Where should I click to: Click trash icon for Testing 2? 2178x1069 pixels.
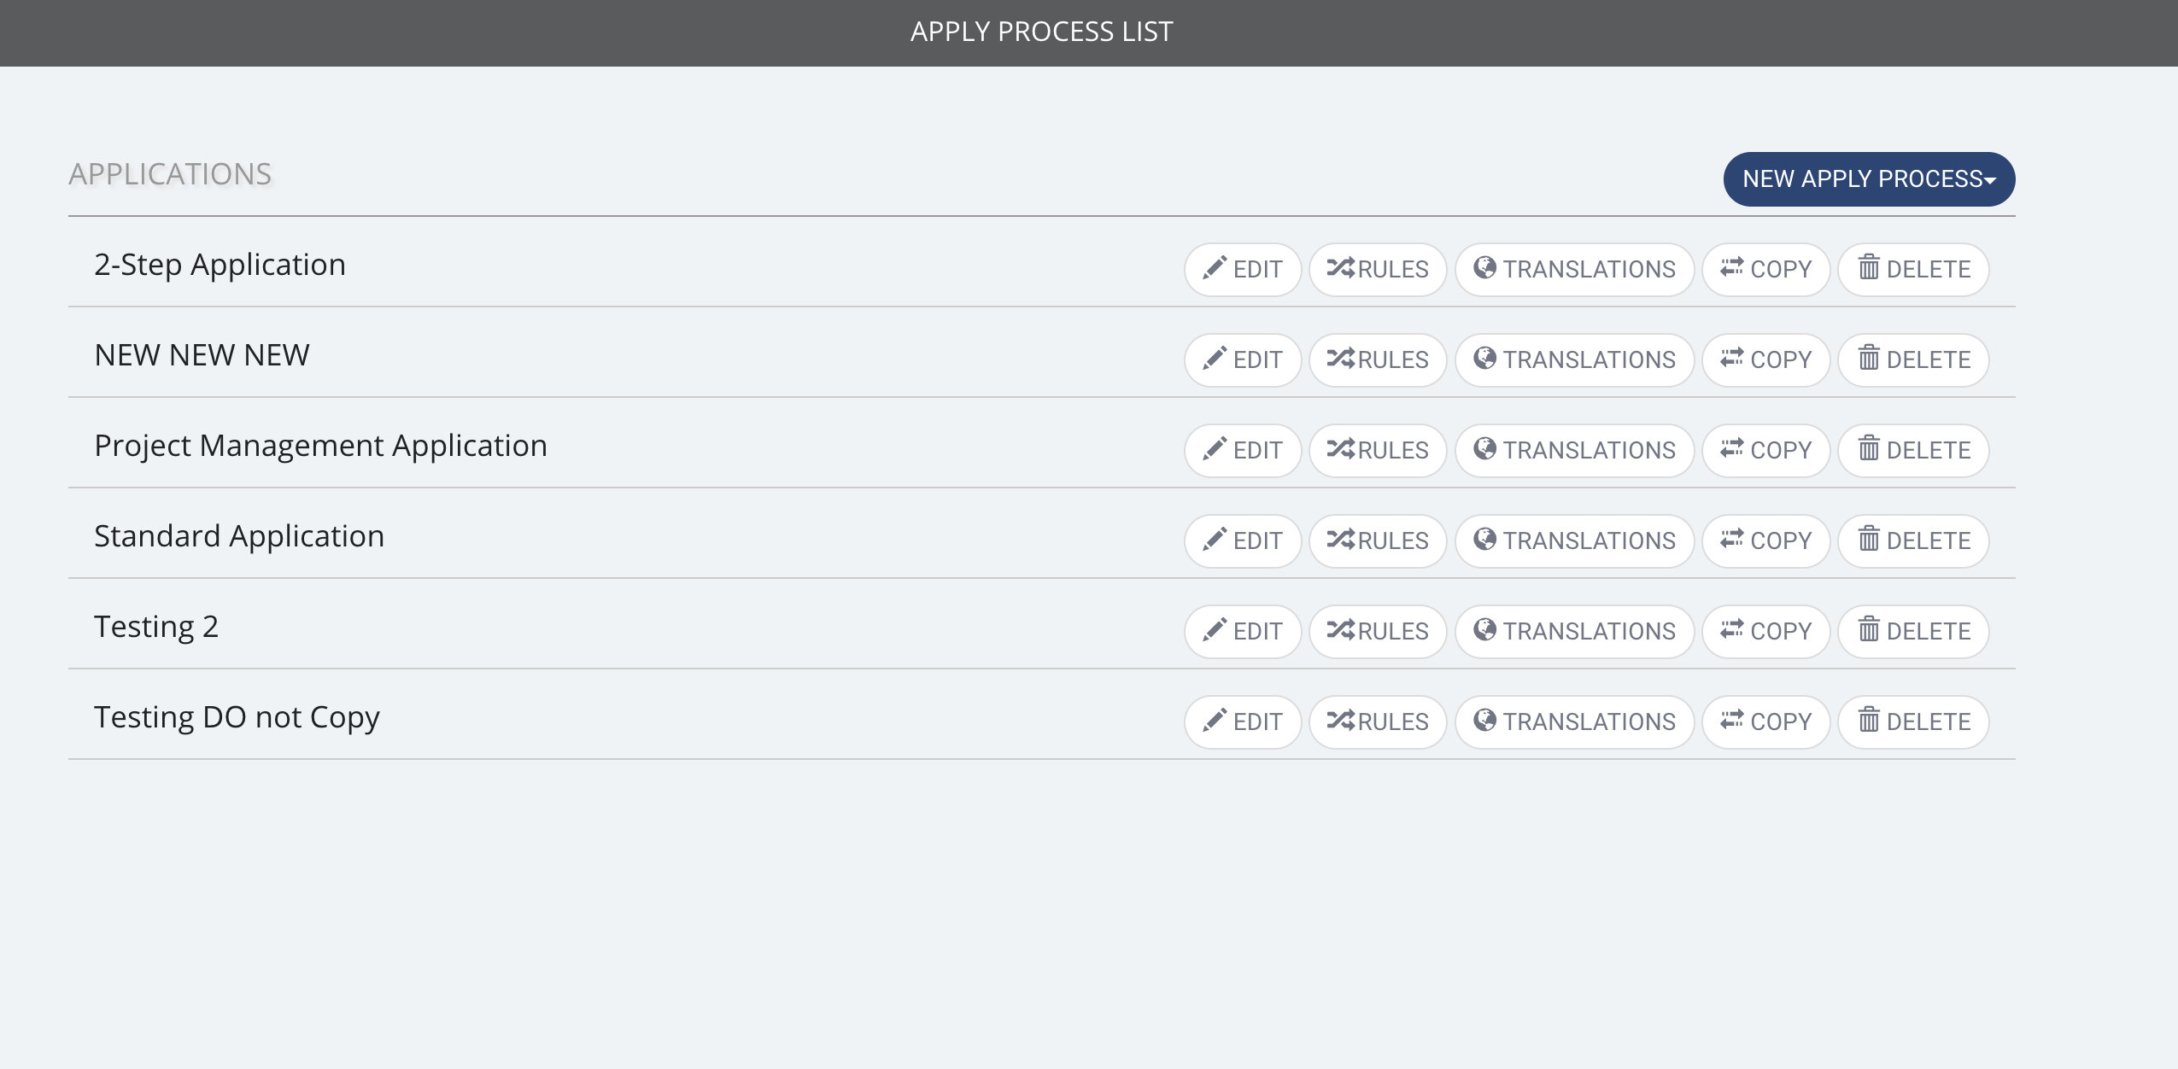pyautogui.click(x=1869, y=629)
